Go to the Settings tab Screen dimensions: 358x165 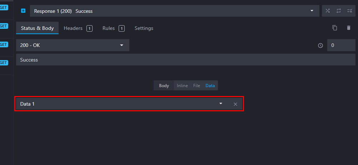144,28
